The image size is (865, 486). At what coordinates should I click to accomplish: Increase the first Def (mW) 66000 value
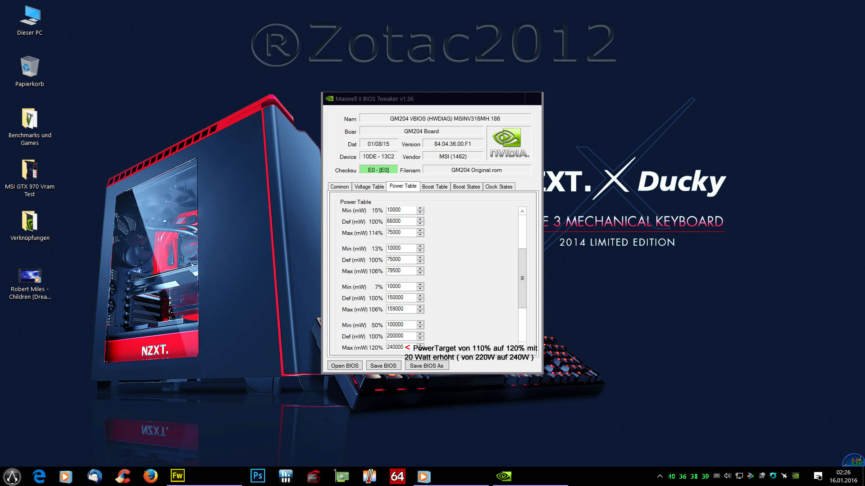pos(420,220)
